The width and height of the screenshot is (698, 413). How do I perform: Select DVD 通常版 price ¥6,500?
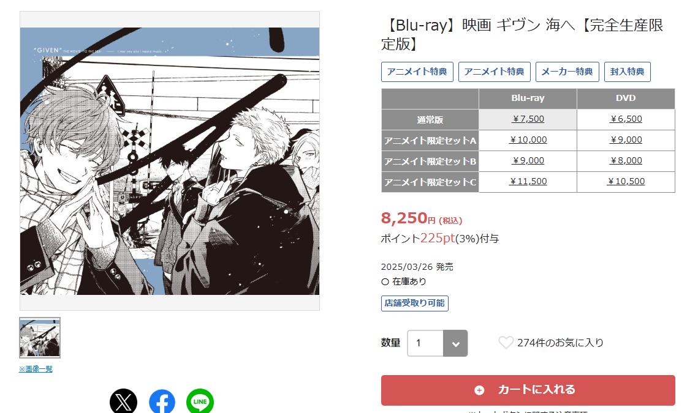[x=626, y=119]
